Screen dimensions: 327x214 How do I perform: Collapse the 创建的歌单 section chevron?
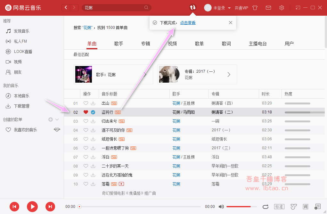coord(57,119)
